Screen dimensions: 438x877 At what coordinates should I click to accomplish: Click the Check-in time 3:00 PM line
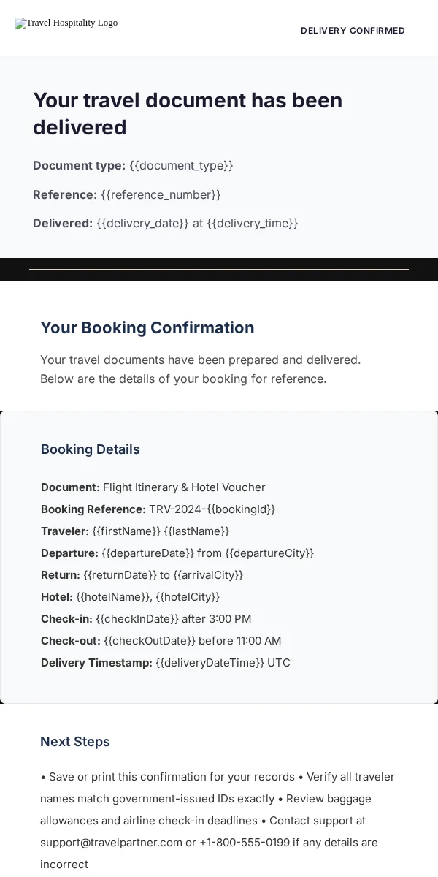click(x=146, y=619)
